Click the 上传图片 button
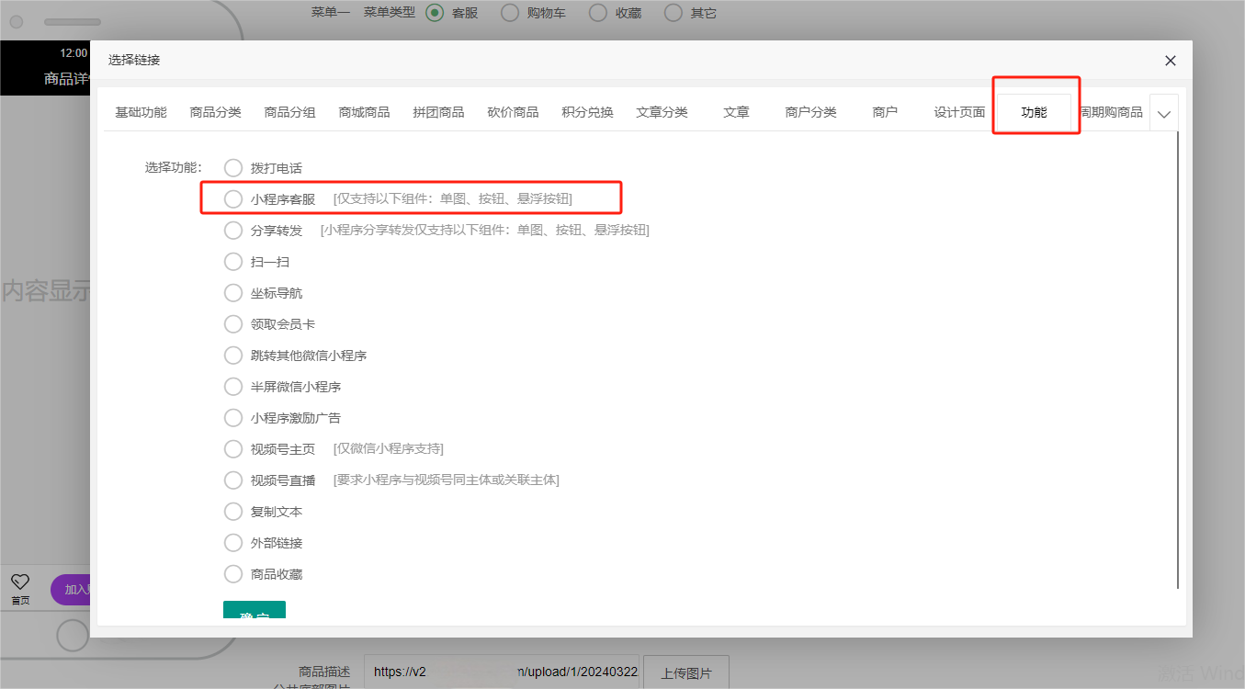Viewport: 1245px width, 689px height. click(x=685, y=672)
